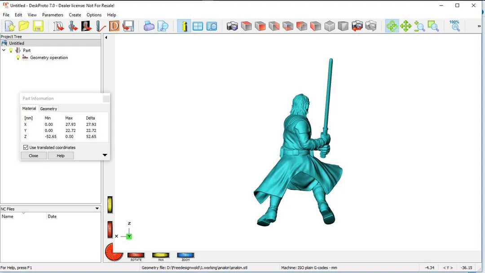
Task: Click the grayed-out camera with arrow icon
Action: (371, 26)
